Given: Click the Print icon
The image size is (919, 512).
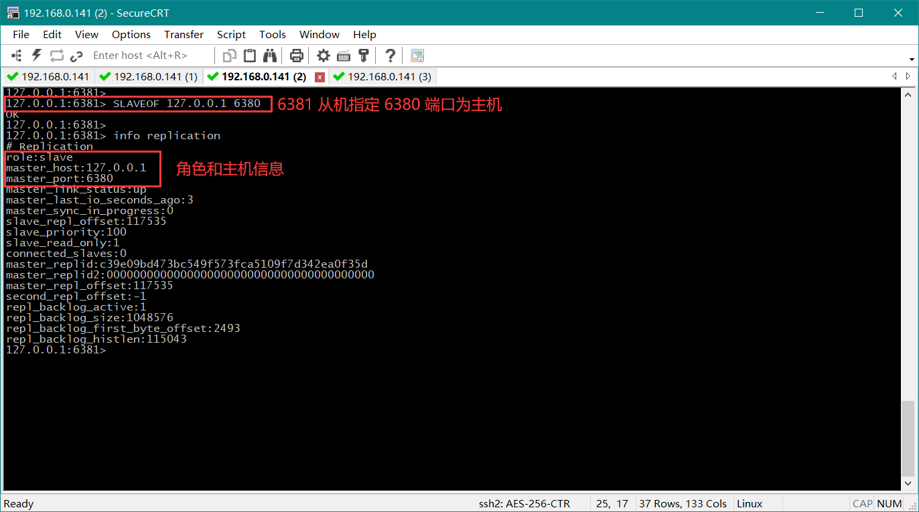Looking at the screenshot, I should [296, 56].
